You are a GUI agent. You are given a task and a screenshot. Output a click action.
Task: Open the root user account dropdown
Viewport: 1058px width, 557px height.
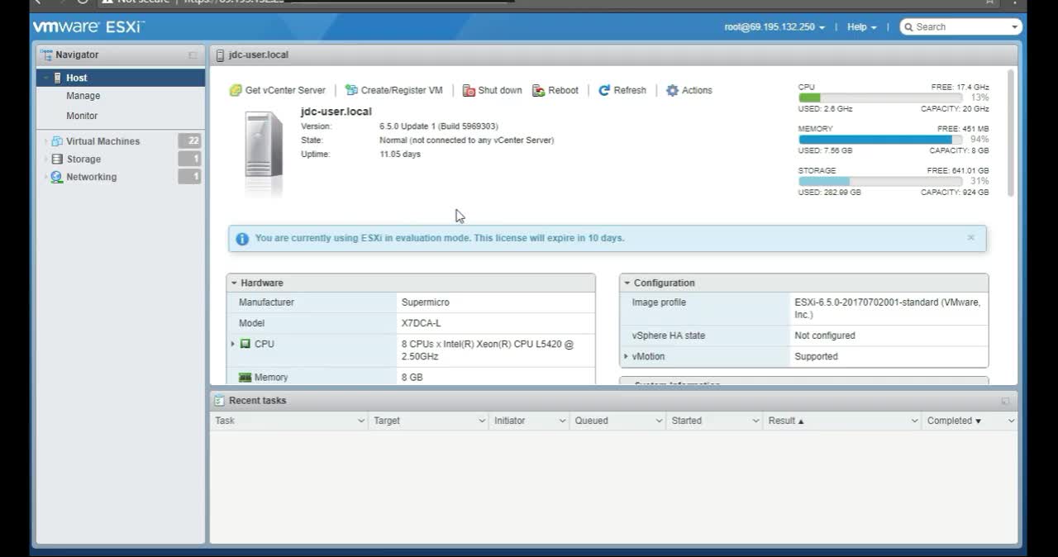tap(774, 27)
